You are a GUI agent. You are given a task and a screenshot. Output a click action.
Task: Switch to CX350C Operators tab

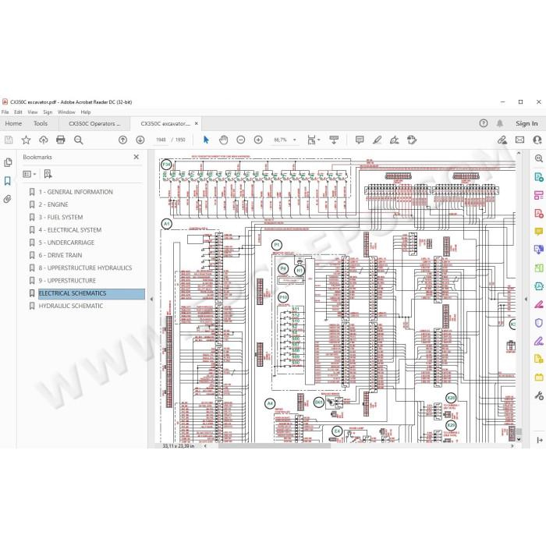pyautogui.click(x=94, y=123)
